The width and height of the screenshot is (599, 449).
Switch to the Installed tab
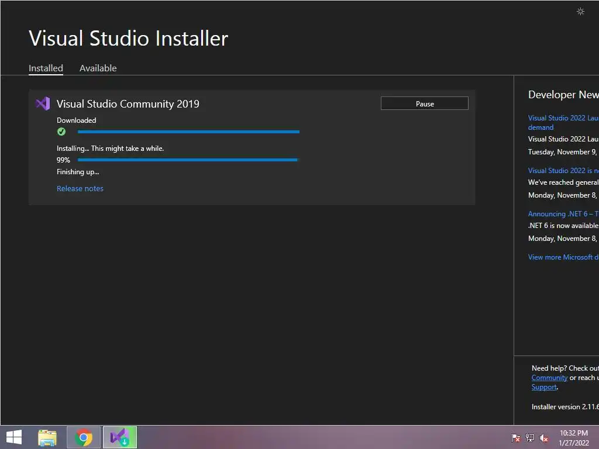[46, 68]
